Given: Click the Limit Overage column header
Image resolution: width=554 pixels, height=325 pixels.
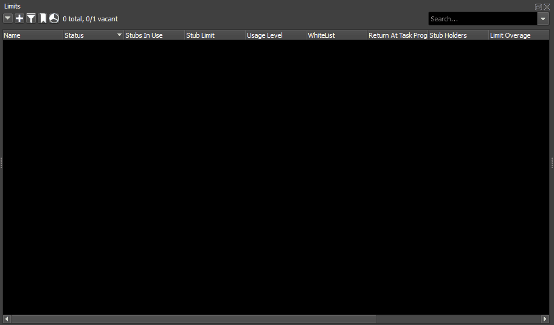Looking at the screenshot, I should pyautogui.click(x=519, y=35).
